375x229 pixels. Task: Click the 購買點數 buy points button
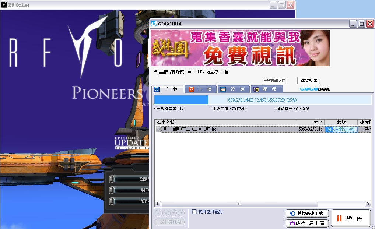pos(309,81)
